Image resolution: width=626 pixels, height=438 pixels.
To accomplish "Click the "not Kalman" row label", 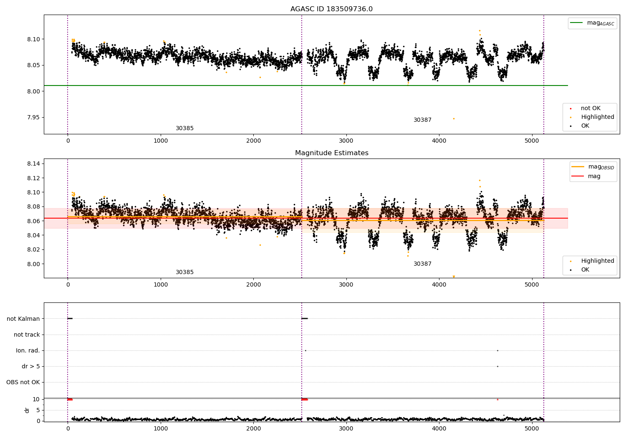I will click(23, 319).
